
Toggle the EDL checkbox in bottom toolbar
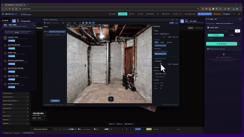79,129
